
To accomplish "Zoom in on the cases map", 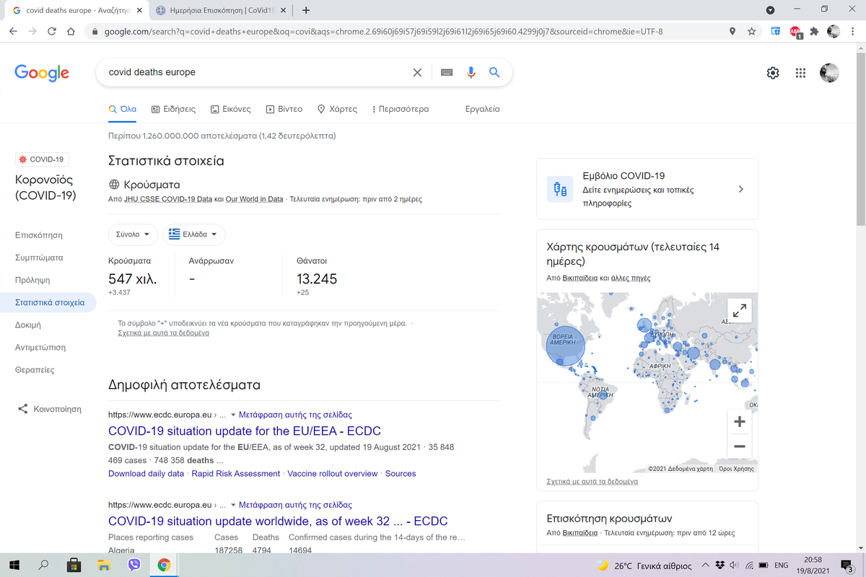I will pos(740,422).
